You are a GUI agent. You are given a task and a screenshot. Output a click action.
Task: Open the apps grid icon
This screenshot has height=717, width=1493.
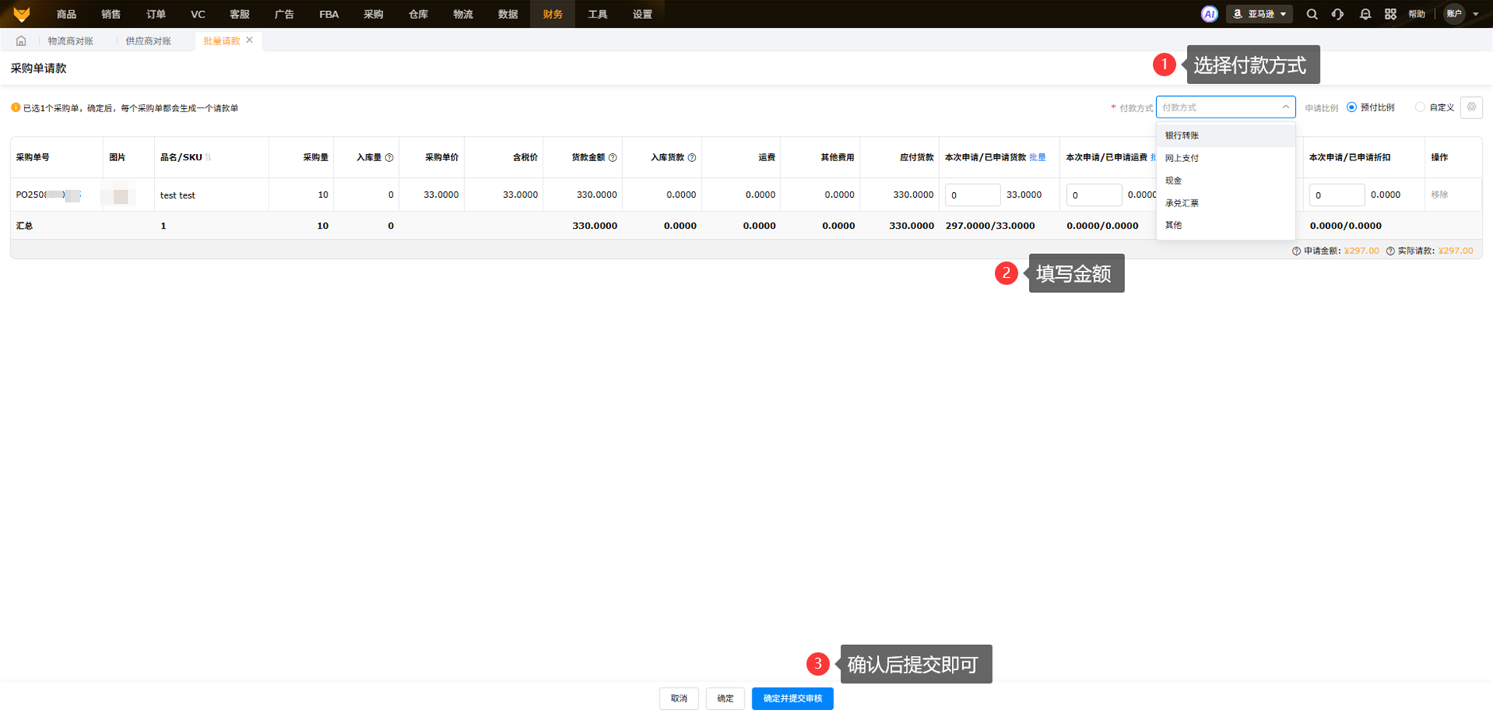click(x=1391, y=14)
